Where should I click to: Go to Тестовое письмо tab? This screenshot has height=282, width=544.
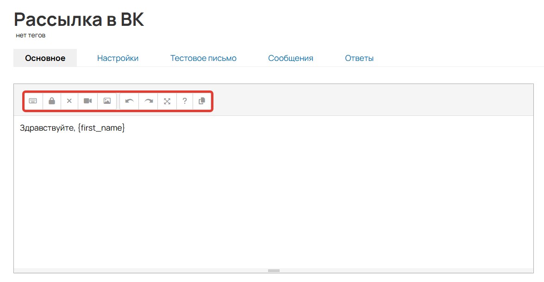pyautogui.click(x=203, y=58)
